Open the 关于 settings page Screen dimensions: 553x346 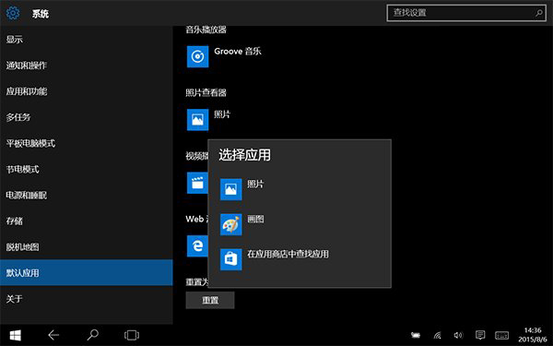(87, 299)
